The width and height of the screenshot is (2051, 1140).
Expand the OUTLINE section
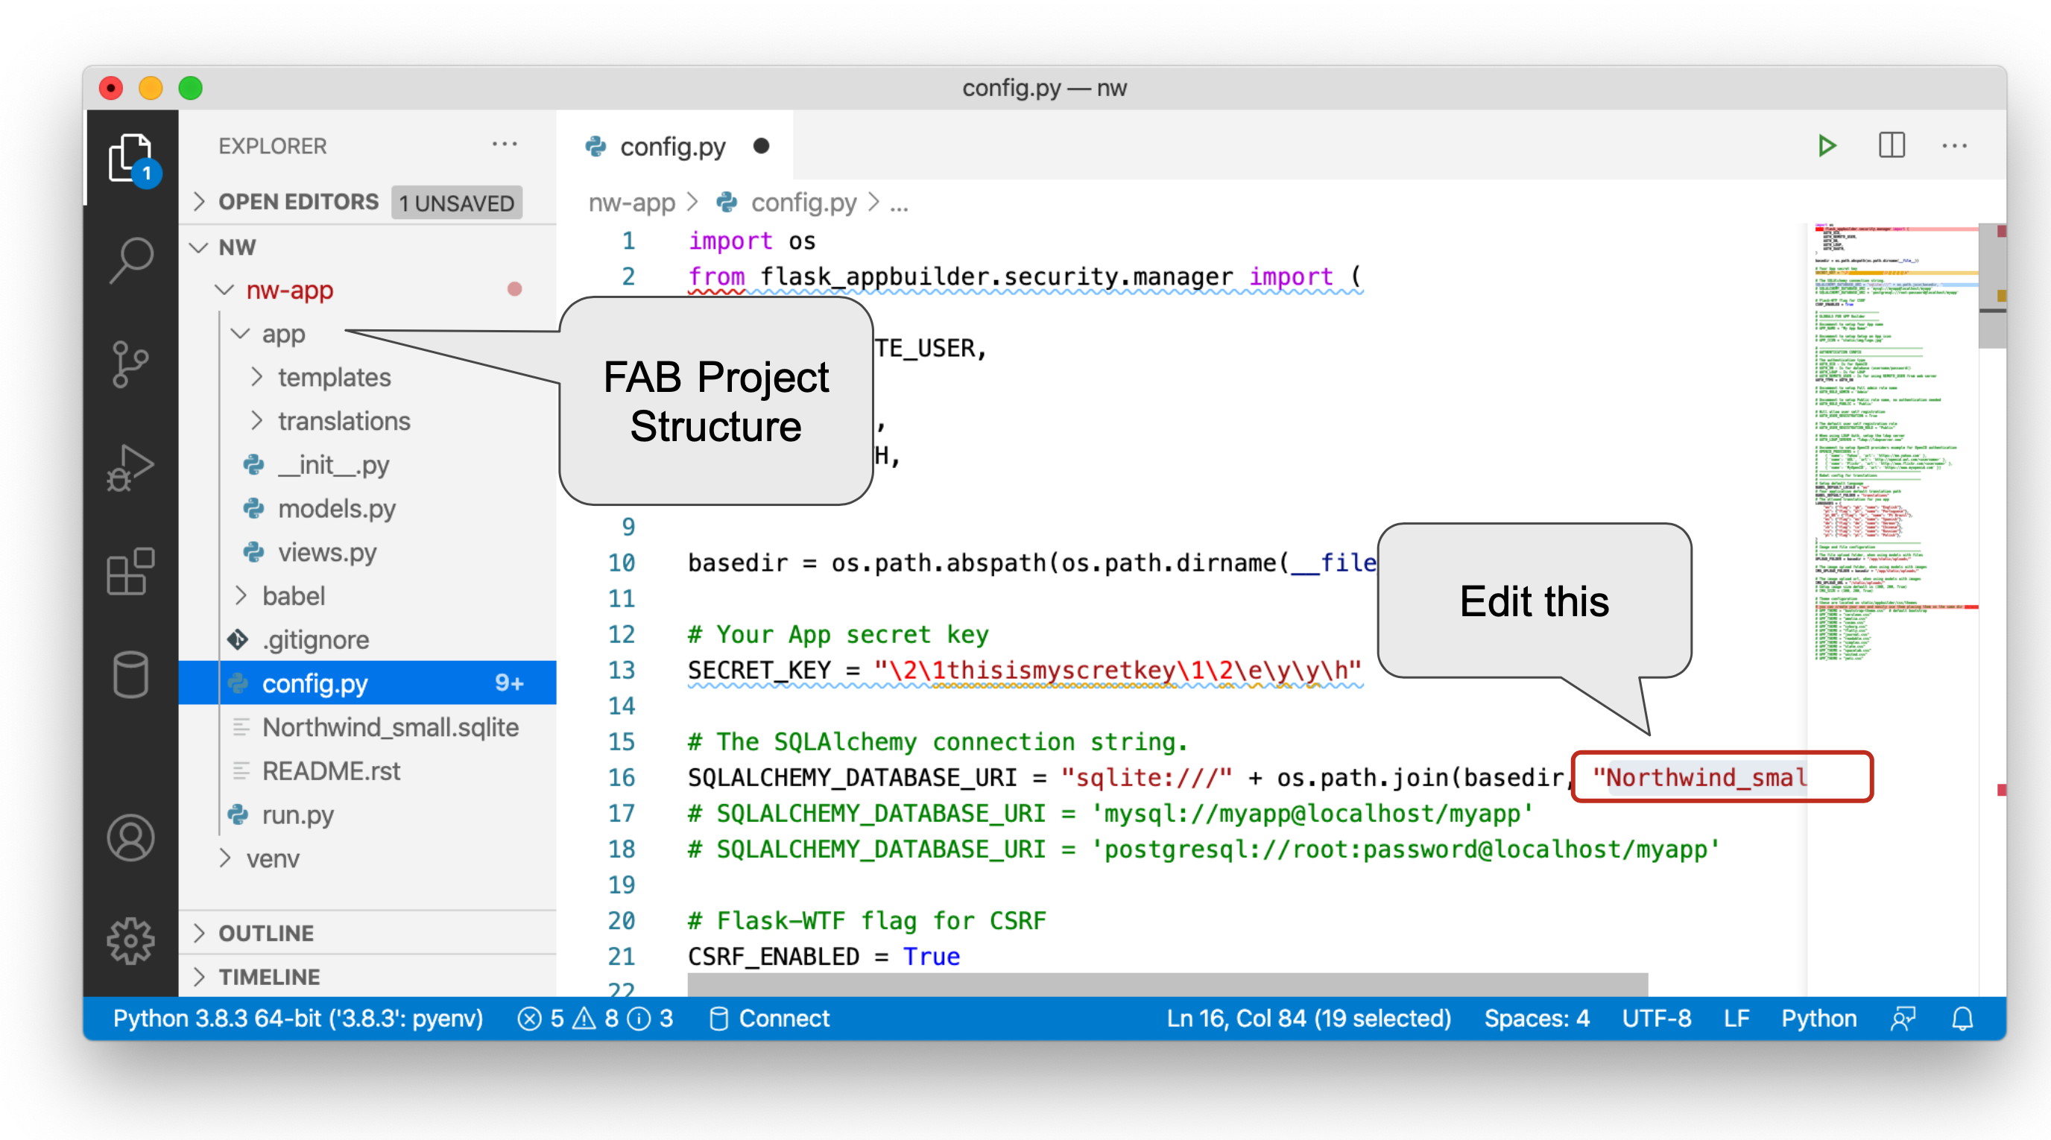click(x=266, y=933)
